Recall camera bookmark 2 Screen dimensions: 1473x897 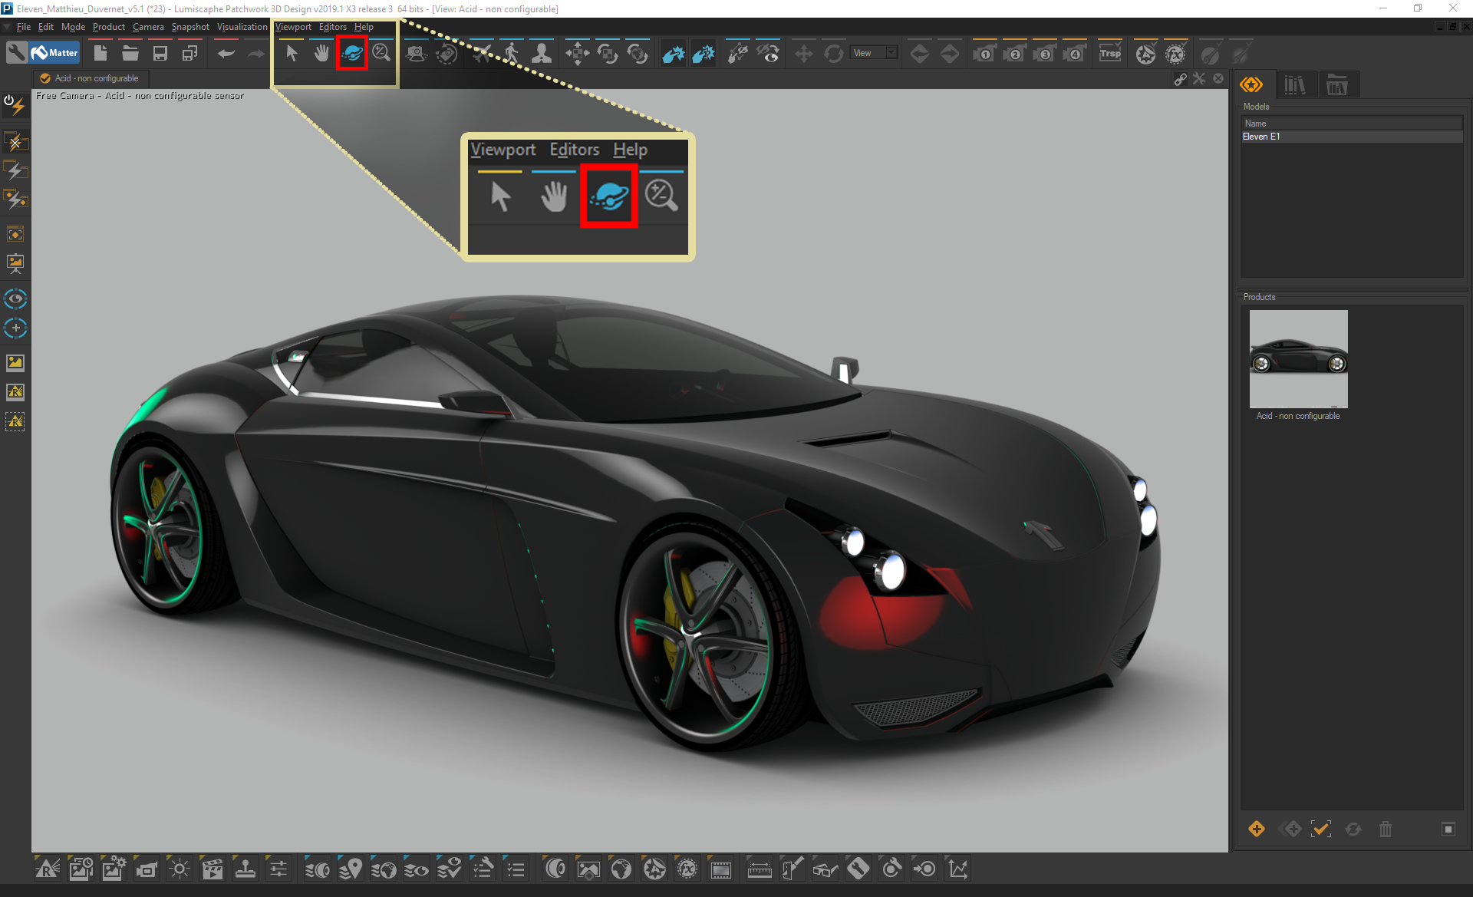click(1014, 53)
